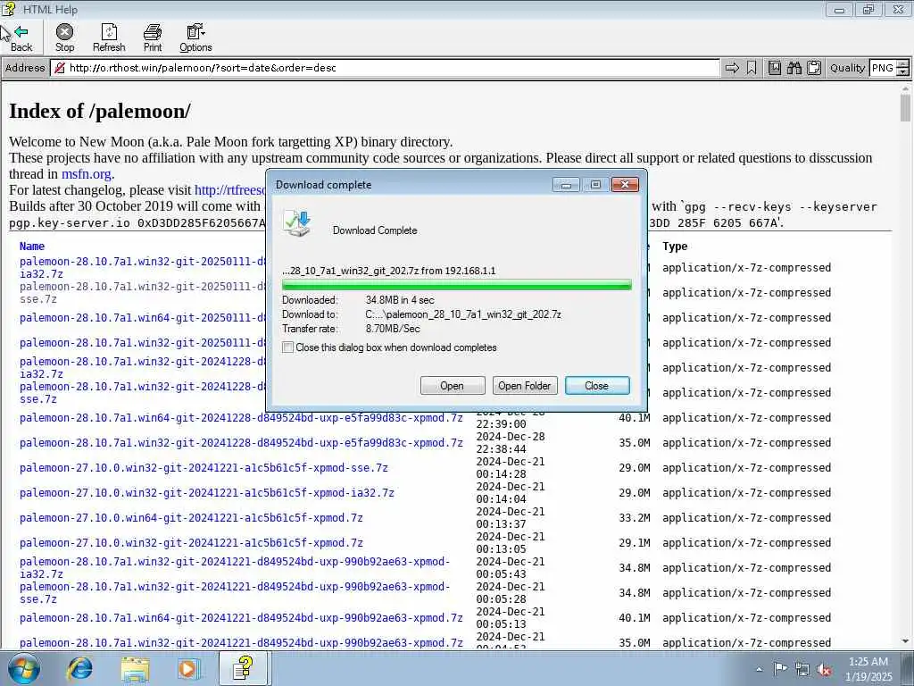Open the rtfreesoft changelog link

tap(230, 190)
